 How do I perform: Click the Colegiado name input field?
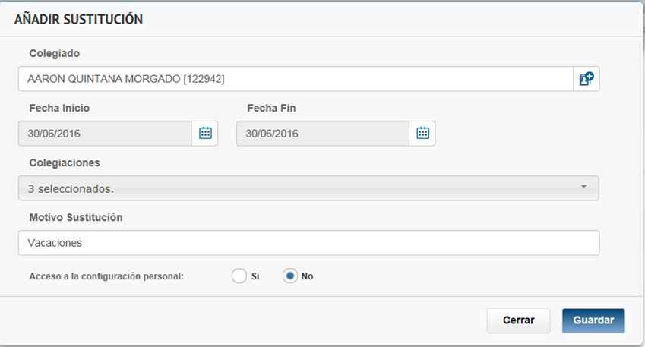[x=295, y=78]
